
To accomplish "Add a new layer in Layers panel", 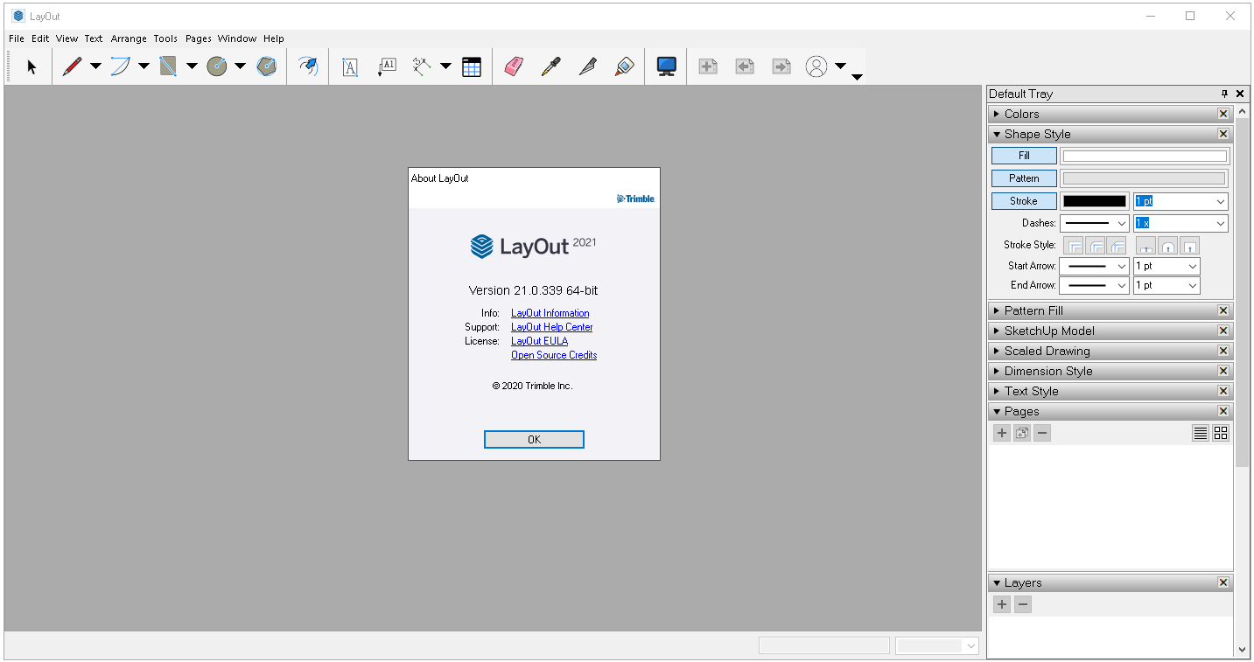I will [x=1002, y=604].
